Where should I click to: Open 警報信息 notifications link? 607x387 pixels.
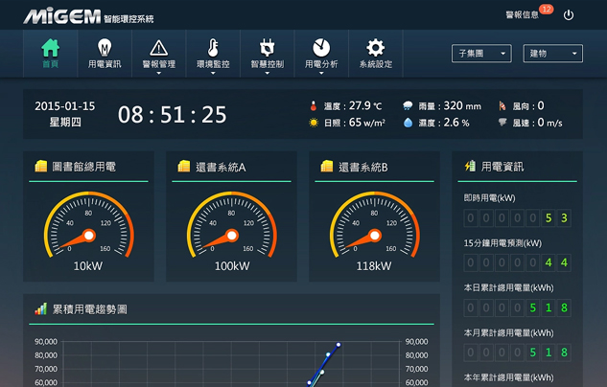pyautogui.click(x=521, y=15)
